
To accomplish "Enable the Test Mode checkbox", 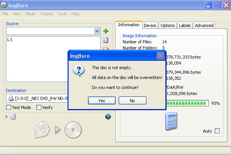I will [9, 107].
